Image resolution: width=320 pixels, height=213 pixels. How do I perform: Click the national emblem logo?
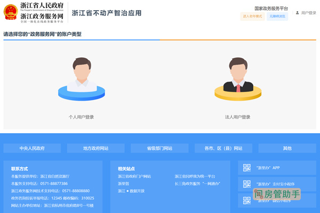(11, 12)
